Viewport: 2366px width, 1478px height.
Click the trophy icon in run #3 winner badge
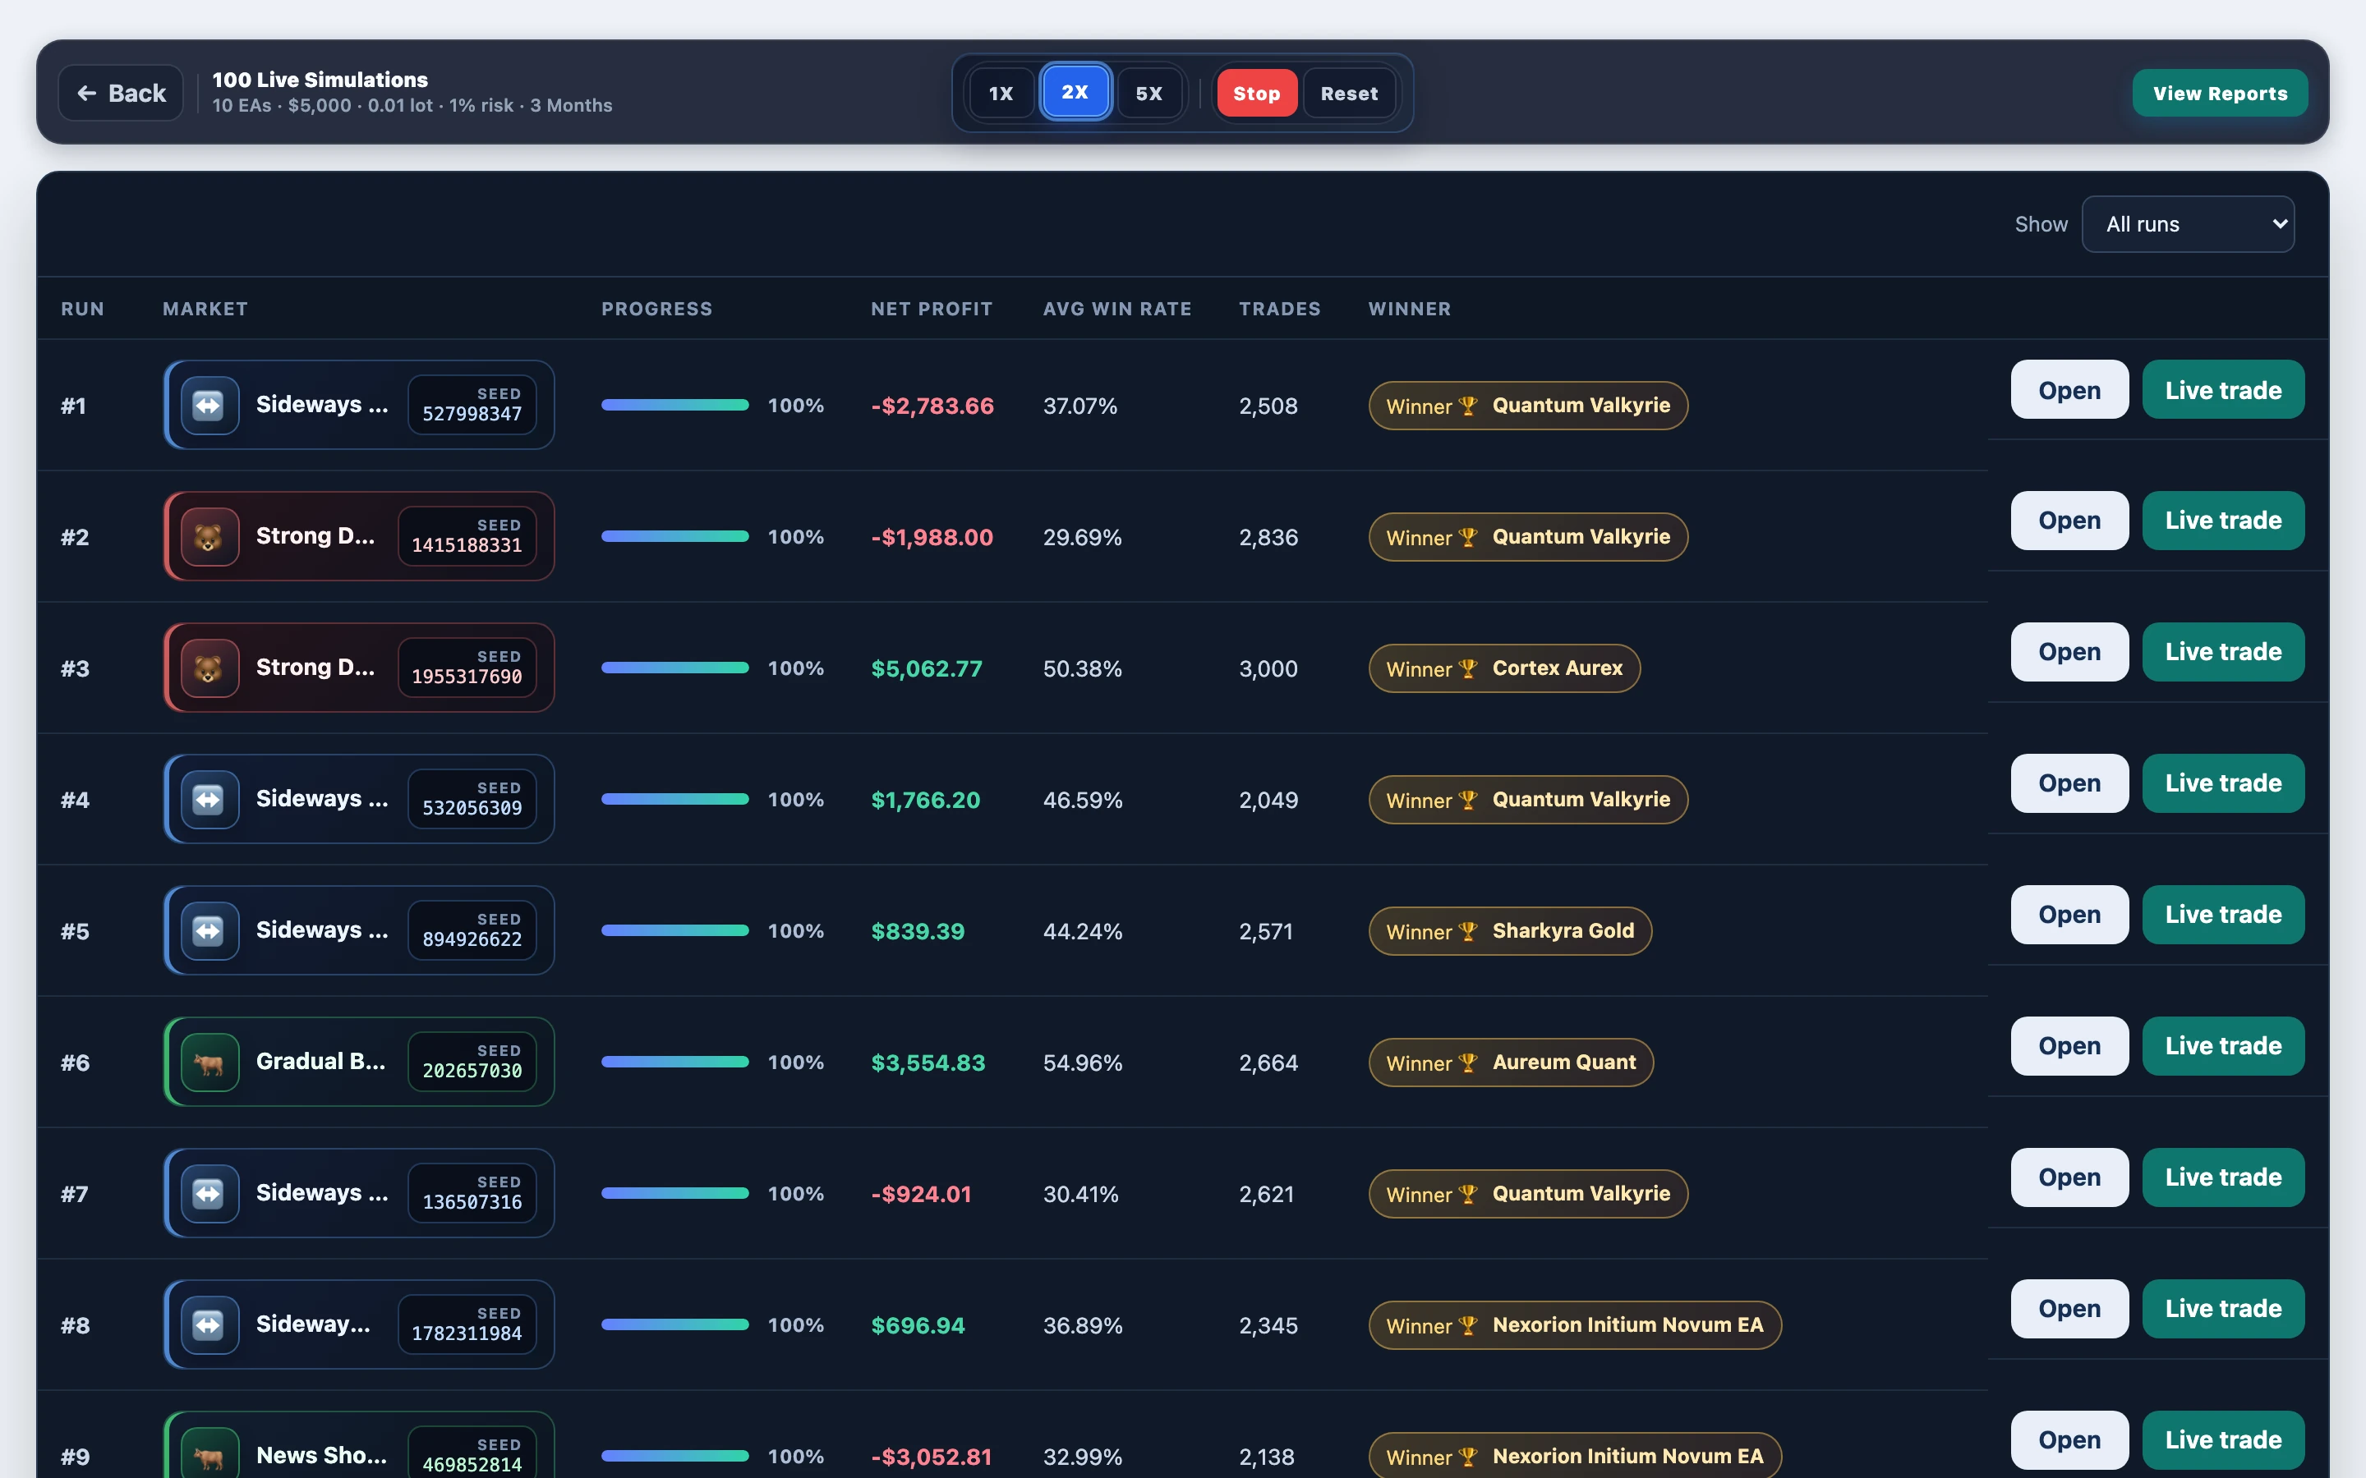(x=1467, y=668)
